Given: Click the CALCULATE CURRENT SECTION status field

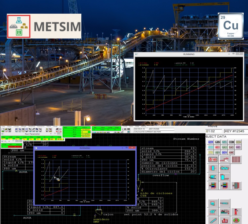Looking at the screenshot, I should point(154,132).
